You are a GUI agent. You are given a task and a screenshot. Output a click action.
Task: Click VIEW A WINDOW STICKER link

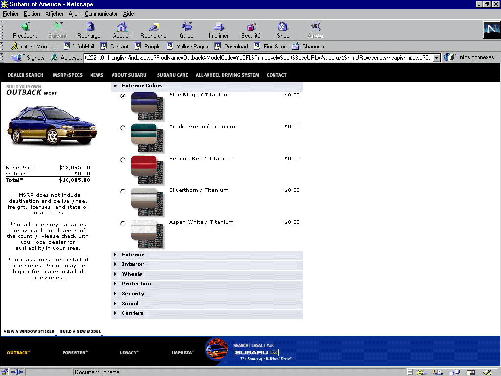coord(29,331)
